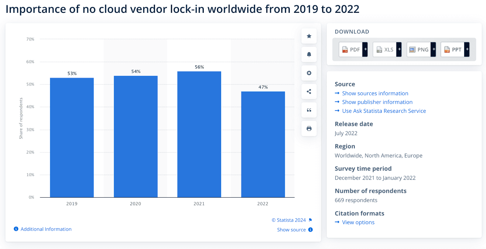The width and height of the screenshot is (486, 249).
Task: Open Use Ask Statista Research Service link
Action: (x=384, y=111)
